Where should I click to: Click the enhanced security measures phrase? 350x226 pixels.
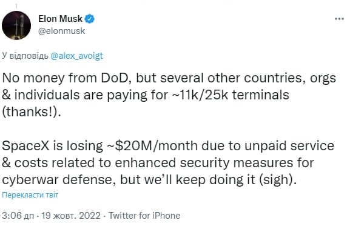203,163
